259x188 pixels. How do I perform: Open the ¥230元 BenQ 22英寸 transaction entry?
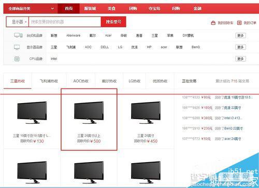tap(212, 128)
